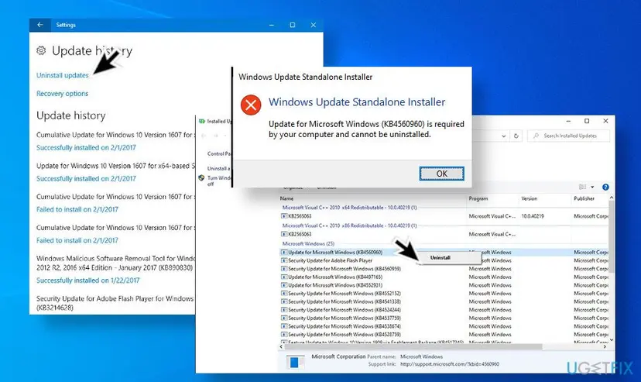This screenshot has height=382, width=641.
Task: Maximize the Settings window
Action: point(293,25)
